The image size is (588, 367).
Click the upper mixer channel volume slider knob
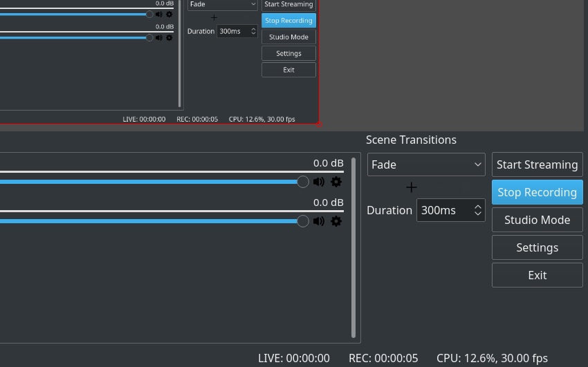click(x=303, y=182)
